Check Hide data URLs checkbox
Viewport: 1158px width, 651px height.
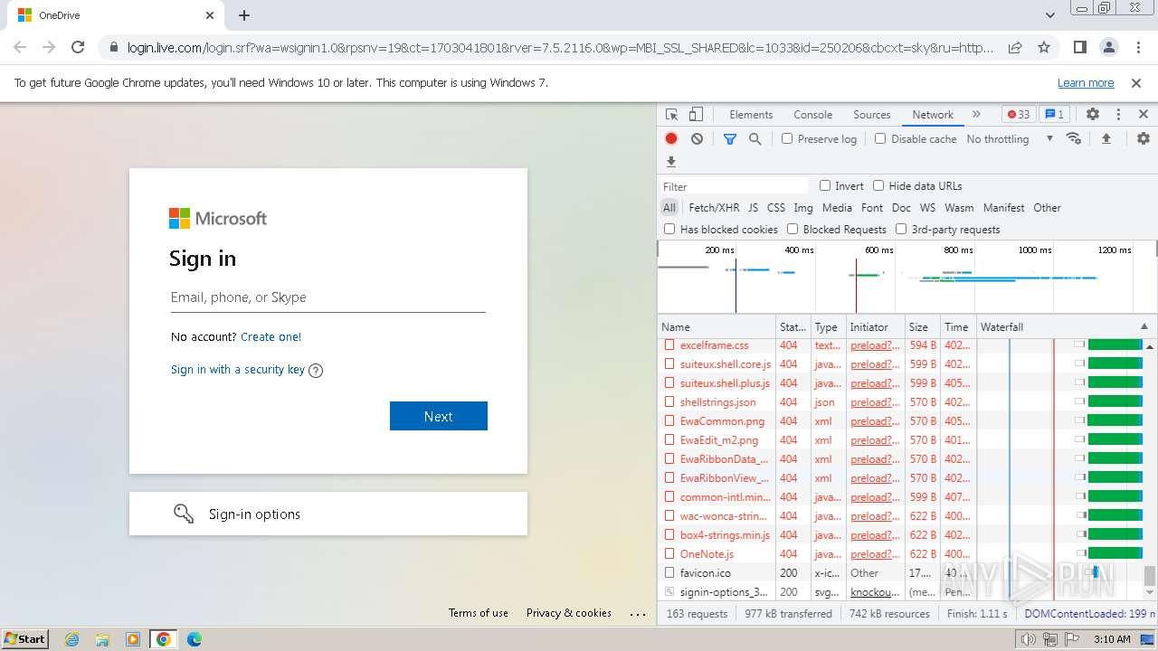[878, 185]
